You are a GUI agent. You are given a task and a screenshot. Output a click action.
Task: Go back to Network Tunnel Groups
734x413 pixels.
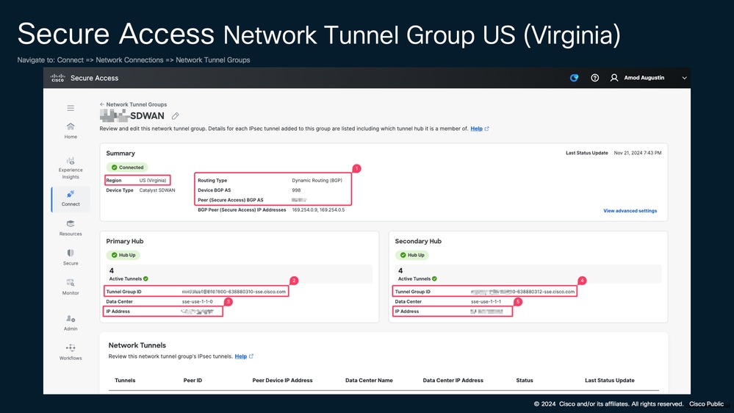coord(134,104)
